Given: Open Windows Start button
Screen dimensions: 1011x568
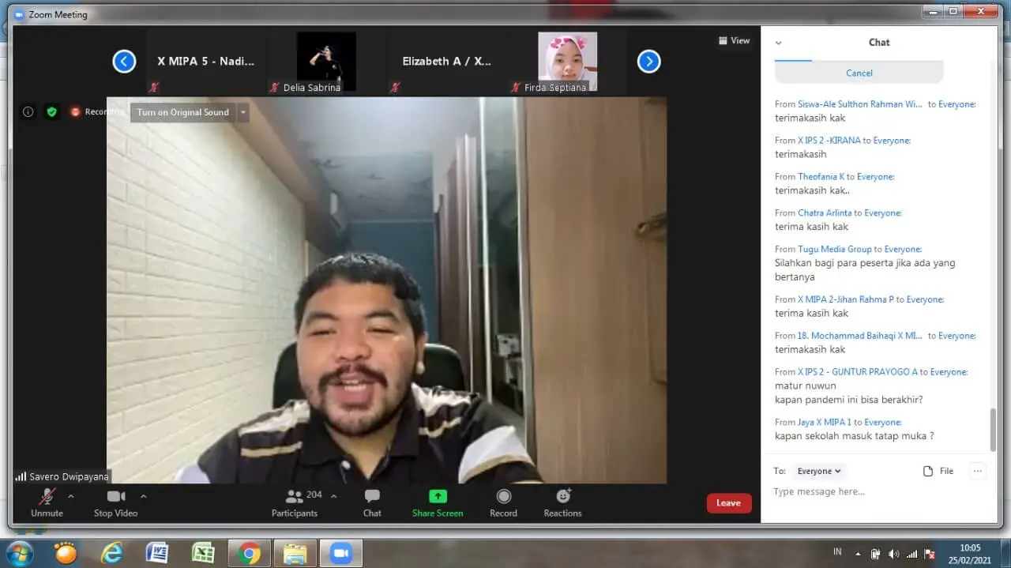Looking at the screenshot, I should pos(19,553).
